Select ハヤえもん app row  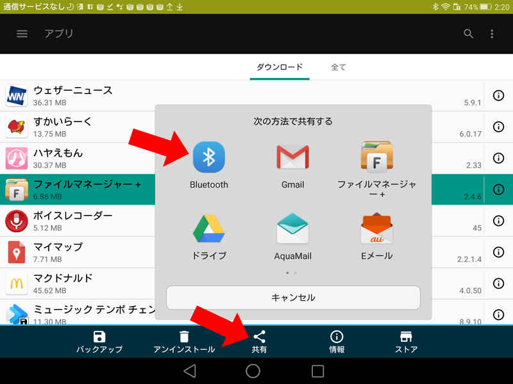coord(77,158)
